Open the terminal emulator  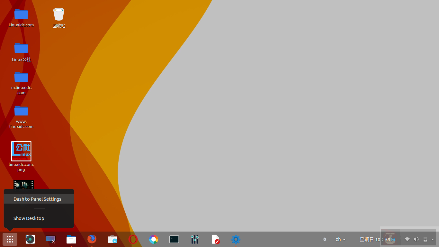pos(174,239)
